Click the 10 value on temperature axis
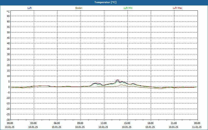The width and height of the screenshot is (208, 130). tap(8, 76)
